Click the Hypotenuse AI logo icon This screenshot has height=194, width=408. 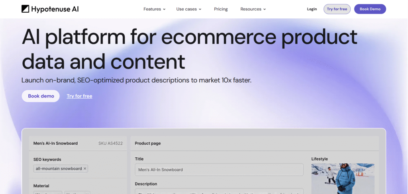pos(25,9)
